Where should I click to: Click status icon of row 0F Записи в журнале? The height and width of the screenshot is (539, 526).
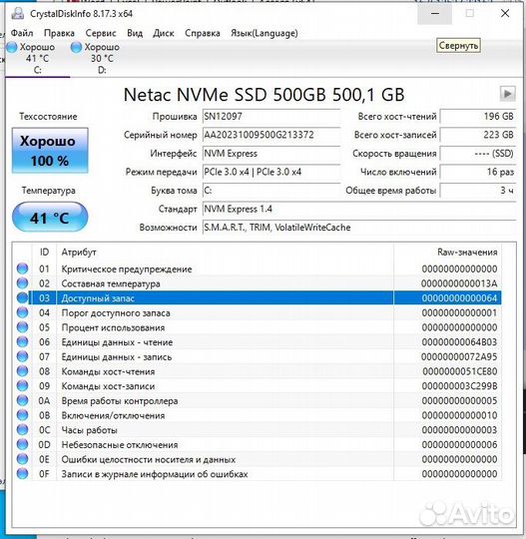(22, 474)
